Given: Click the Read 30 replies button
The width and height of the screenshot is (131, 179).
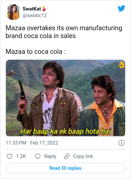Looking at the screenshot, I should tap(65, 168).
